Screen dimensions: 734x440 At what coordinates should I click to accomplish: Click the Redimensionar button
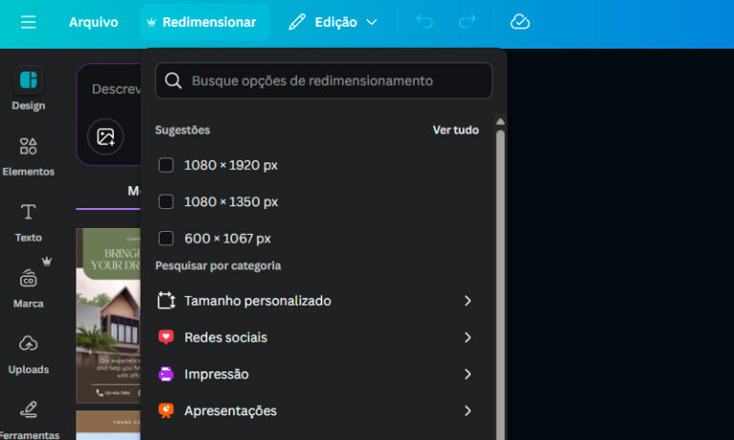[x=205, y=22]
